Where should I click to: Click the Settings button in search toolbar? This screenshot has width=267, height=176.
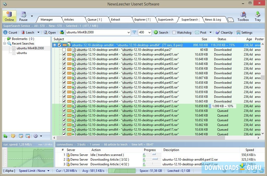(244, 33)
